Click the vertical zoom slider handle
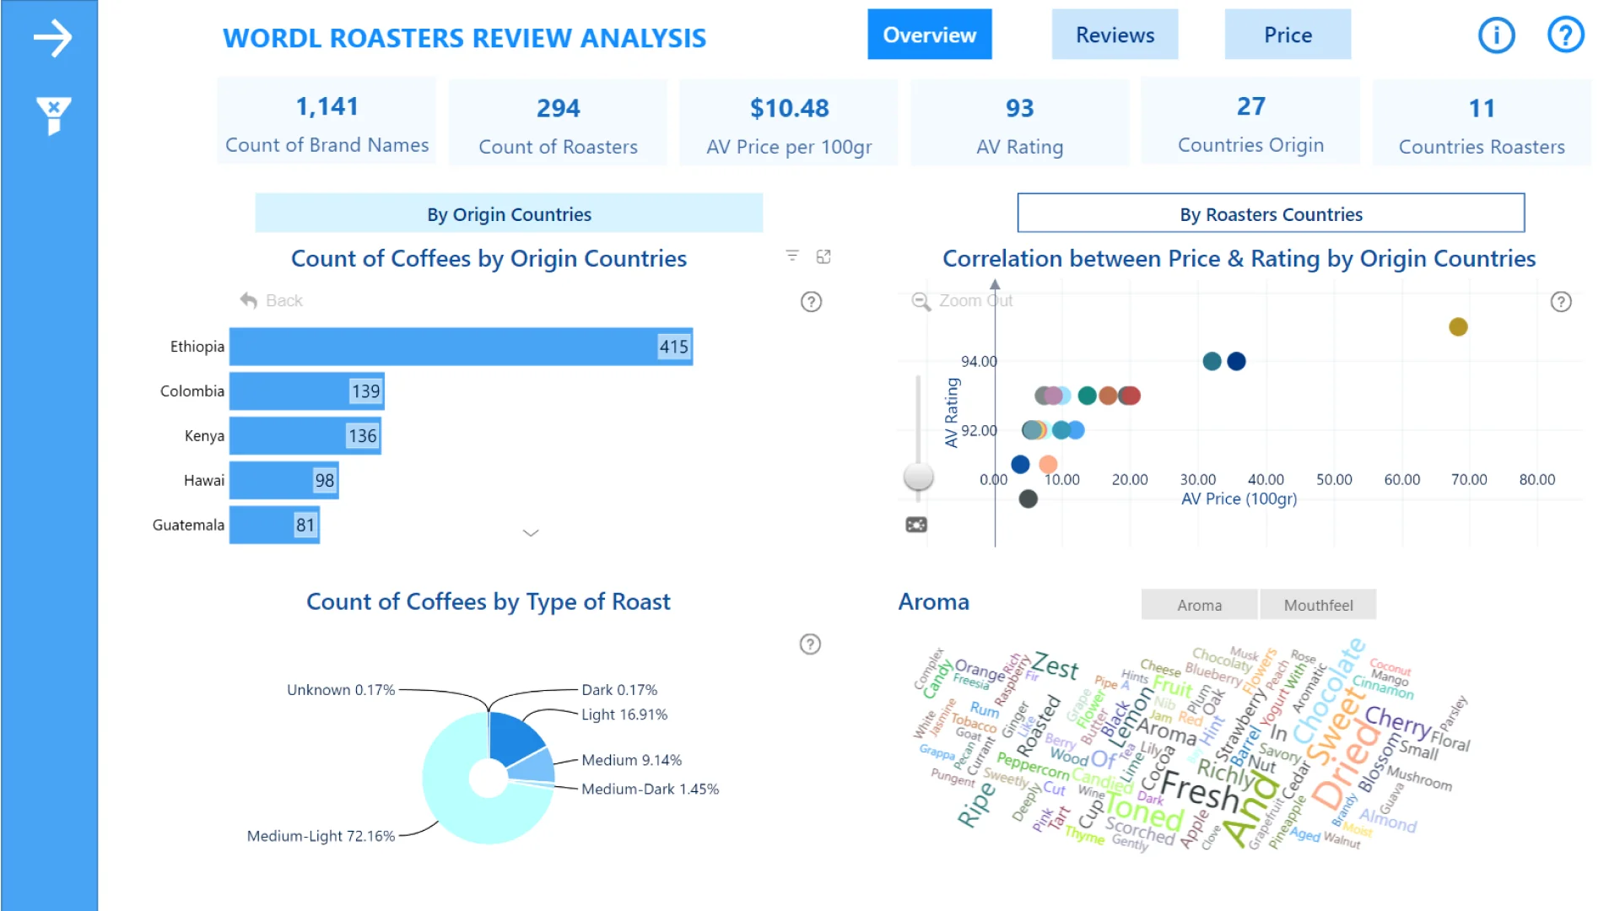 918,477
